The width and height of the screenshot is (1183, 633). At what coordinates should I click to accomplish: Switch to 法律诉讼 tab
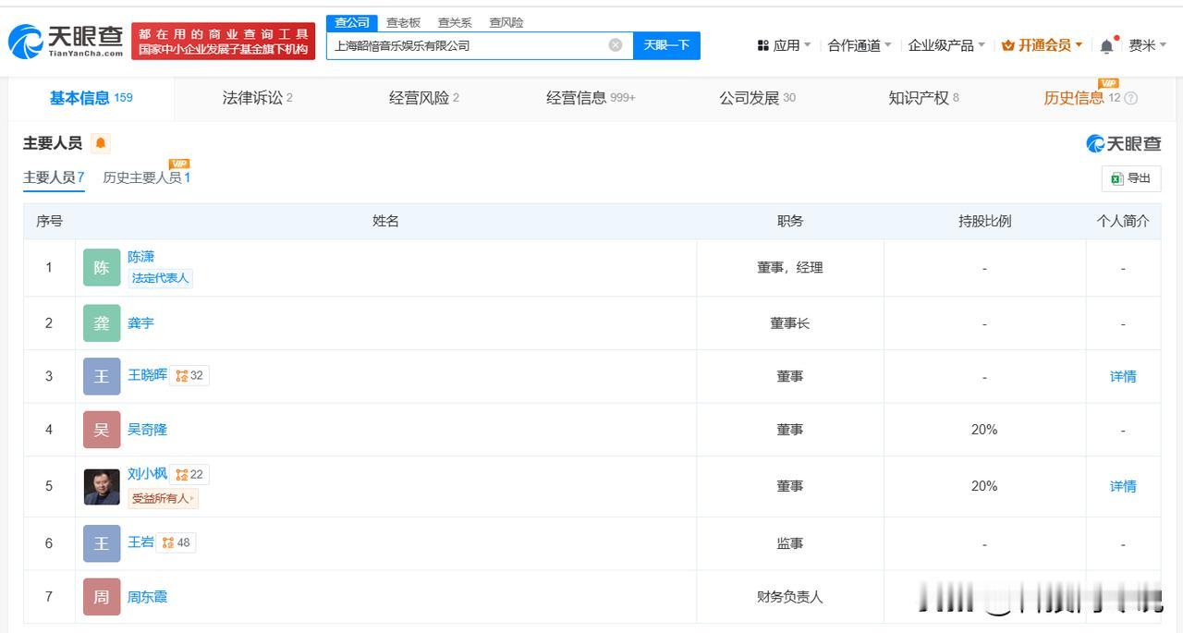pyautogui.click(x=257, y=98)
